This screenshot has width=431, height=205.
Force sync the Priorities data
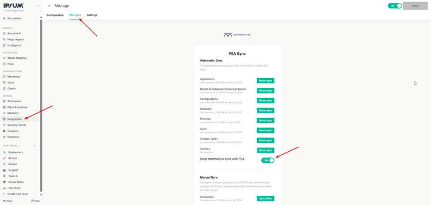tap(265, 120)
